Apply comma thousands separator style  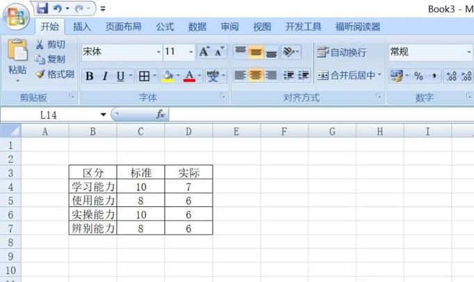click(x=434, y=76)
